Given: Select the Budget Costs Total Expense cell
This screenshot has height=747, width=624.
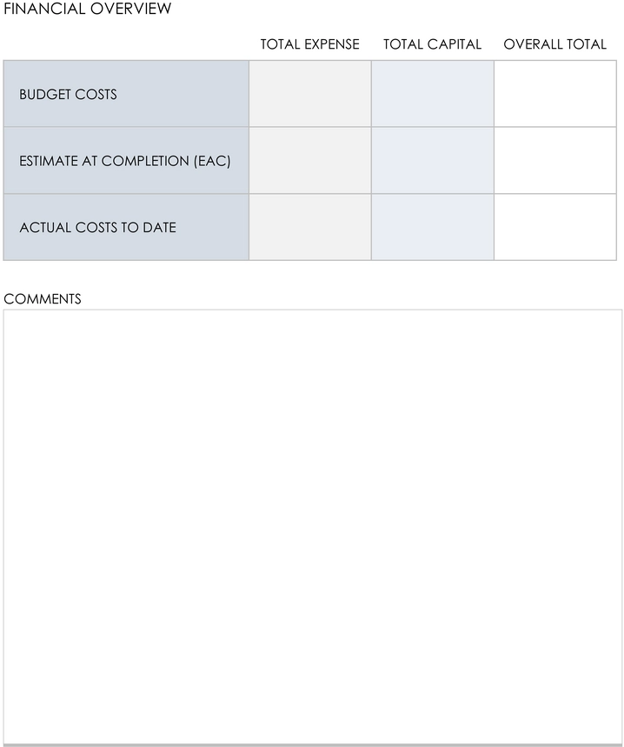Looking at the screenshot, I should (x=310, y=94).
